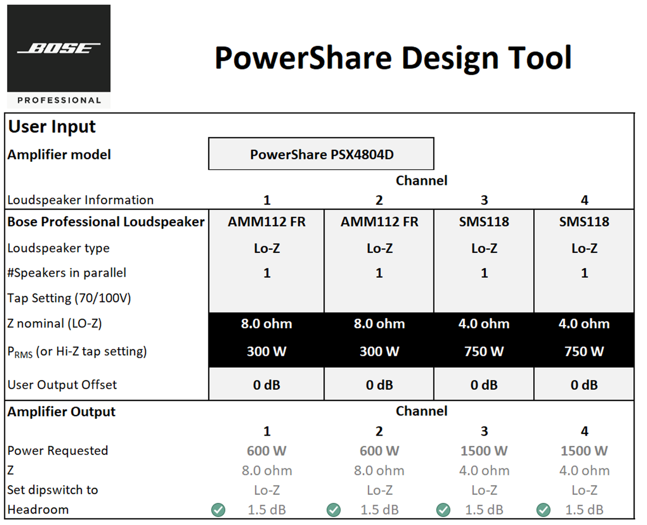Open the Channel 1 loudspeaker selector AMM112 FR
The image size is (647, 525).
[x=266, y=222]
